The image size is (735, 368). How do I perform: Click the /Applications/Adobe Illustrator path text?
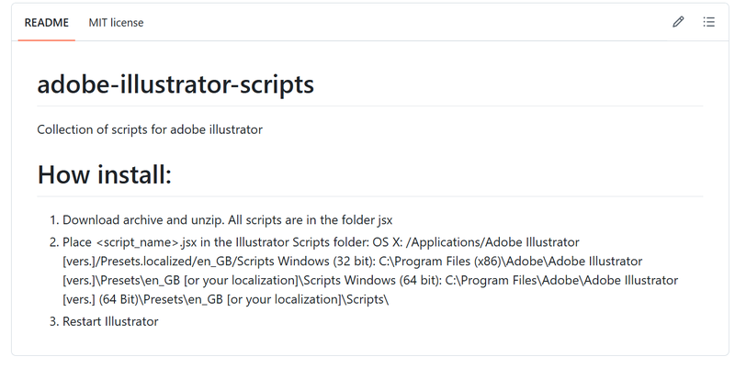click(x=493, y=242)
